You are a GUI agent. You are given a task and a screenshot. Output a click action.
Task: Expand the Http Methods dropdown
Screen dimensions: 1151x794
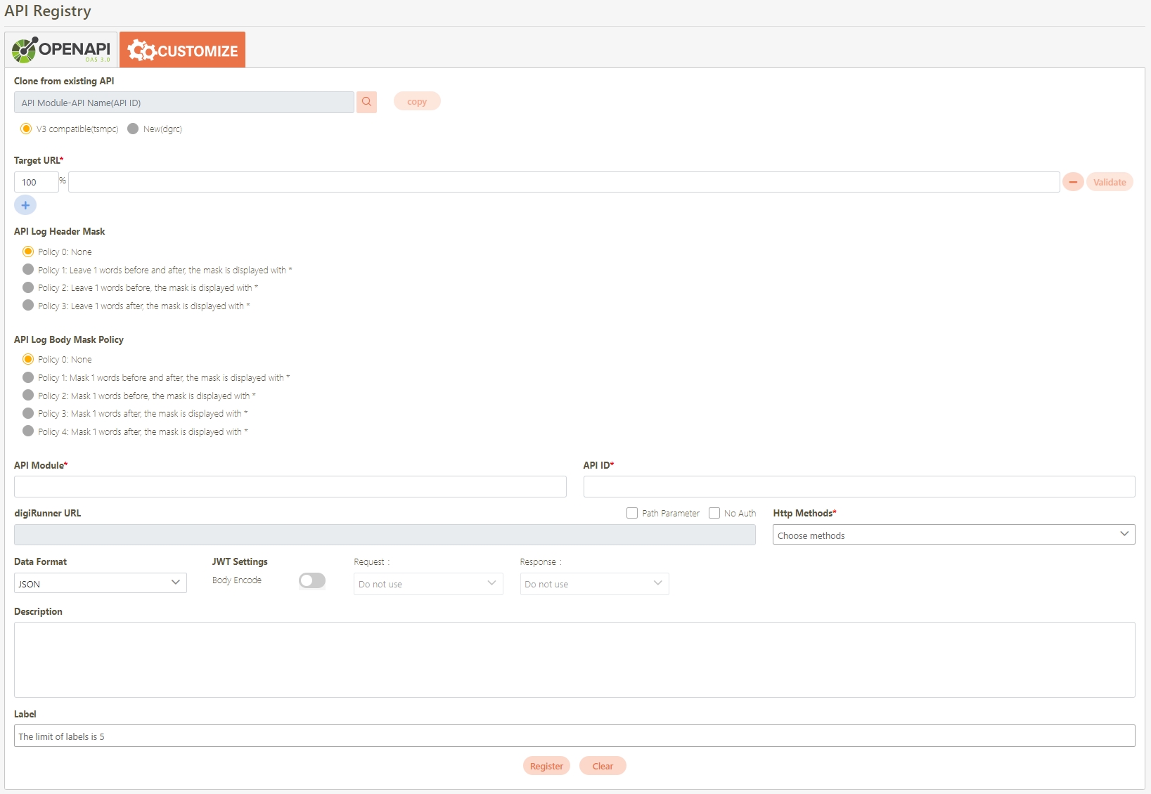(953, 535)
